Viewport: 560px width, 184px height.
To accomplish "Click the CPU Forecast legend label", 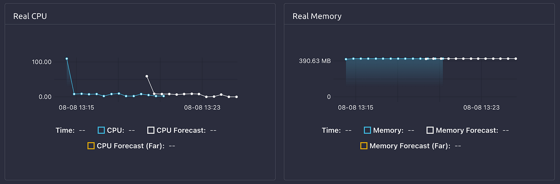I will (x=181, y=130).
